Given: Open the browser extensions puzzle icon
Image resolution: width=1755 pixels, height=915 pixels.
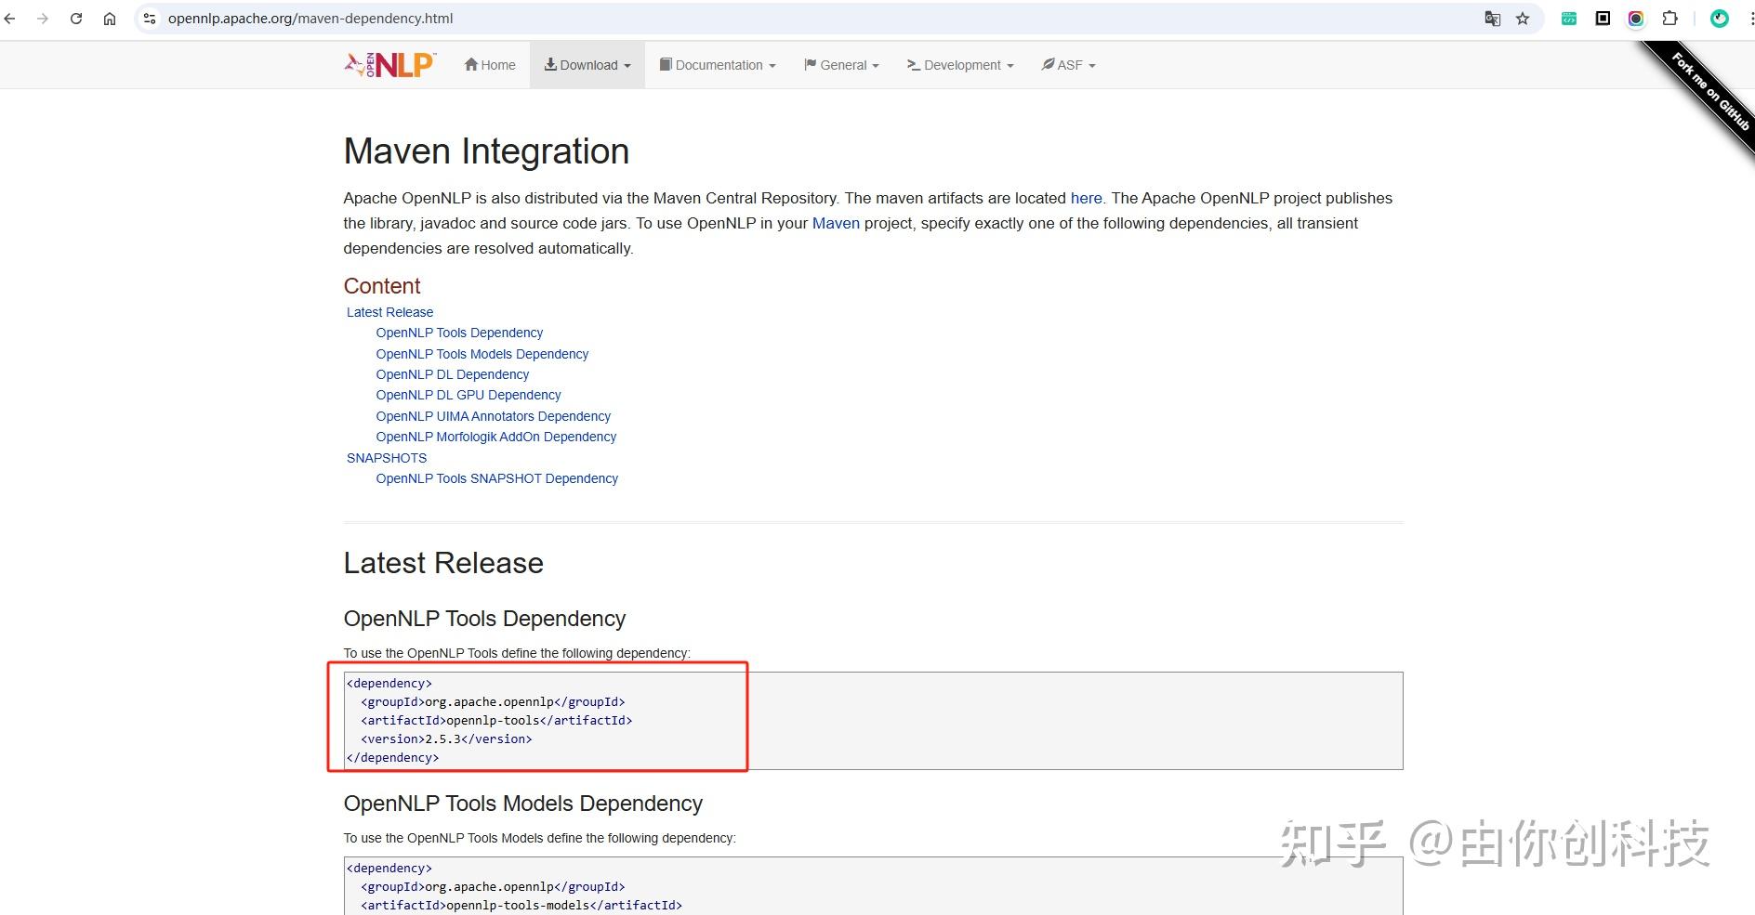Looking at the screenshot, I should (1669, 19).
